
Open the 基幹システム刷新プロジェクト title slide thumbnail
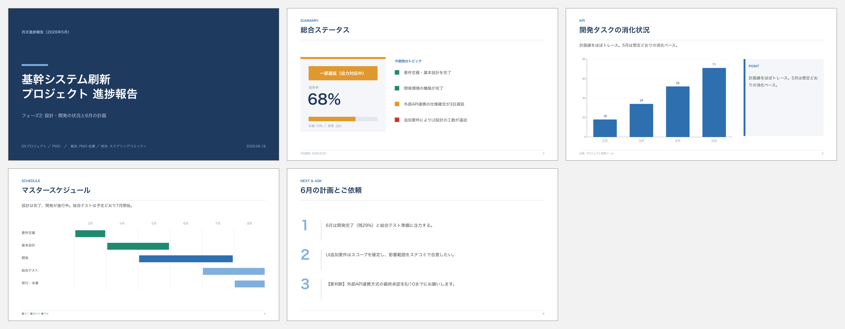[x=144, y=84]
